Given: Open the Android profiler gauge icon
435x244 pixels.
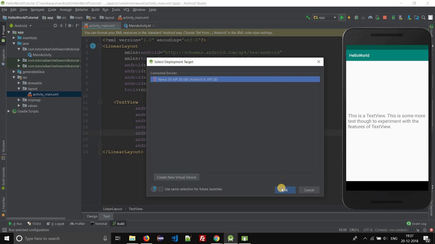Looking at the screenshot, I should pos(370,18).
